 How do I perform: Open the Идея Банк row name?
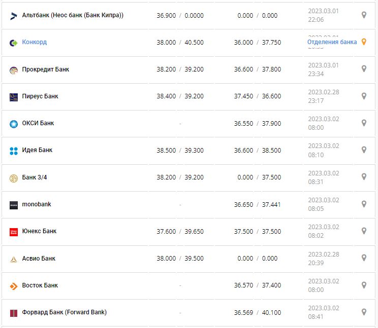tap(37, 150)
